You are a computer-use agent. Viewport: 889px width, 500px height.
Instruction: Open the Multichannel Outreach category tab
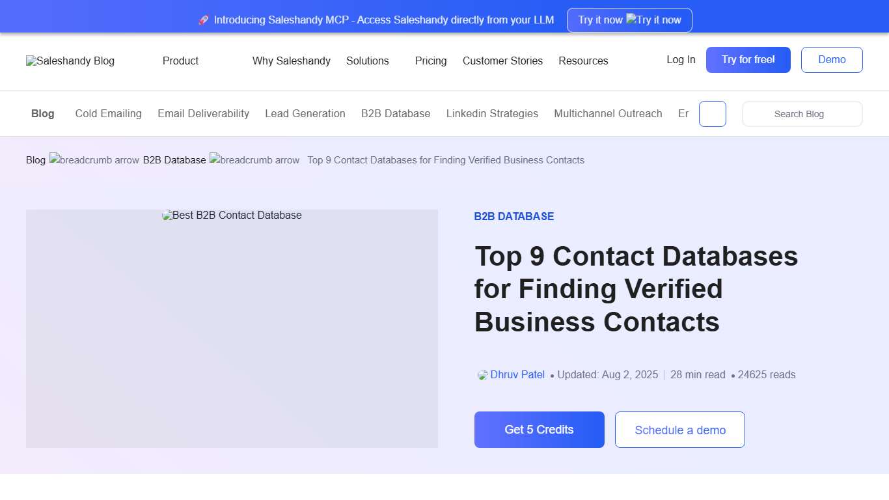click(x=608, y=113)
